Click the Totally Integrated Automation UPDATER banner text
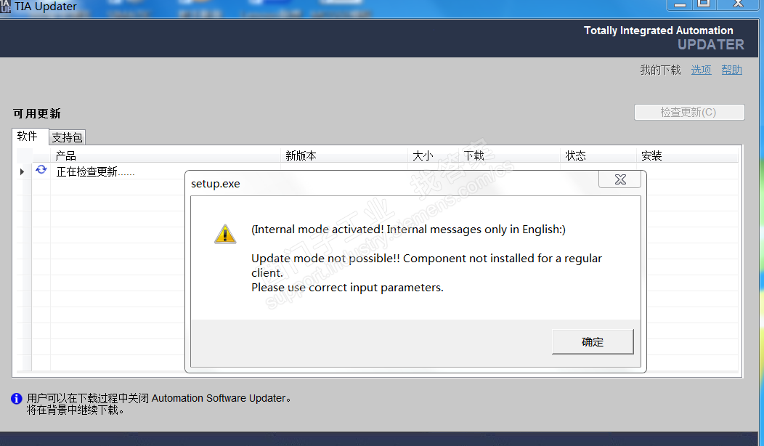764x446 pixels. click(x=664, y=38)
